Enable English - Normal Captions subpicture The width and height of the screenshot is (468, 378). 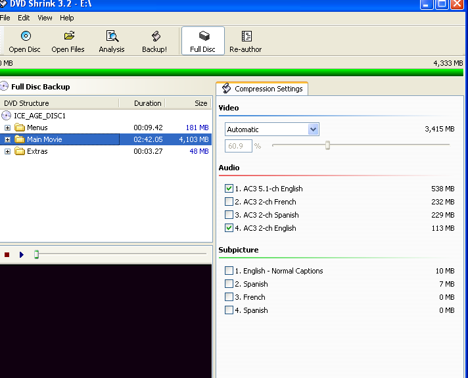pos(229,270)
